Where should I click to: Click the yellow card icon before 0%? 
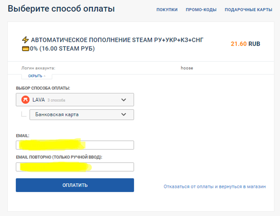click(x=25, y=49)
